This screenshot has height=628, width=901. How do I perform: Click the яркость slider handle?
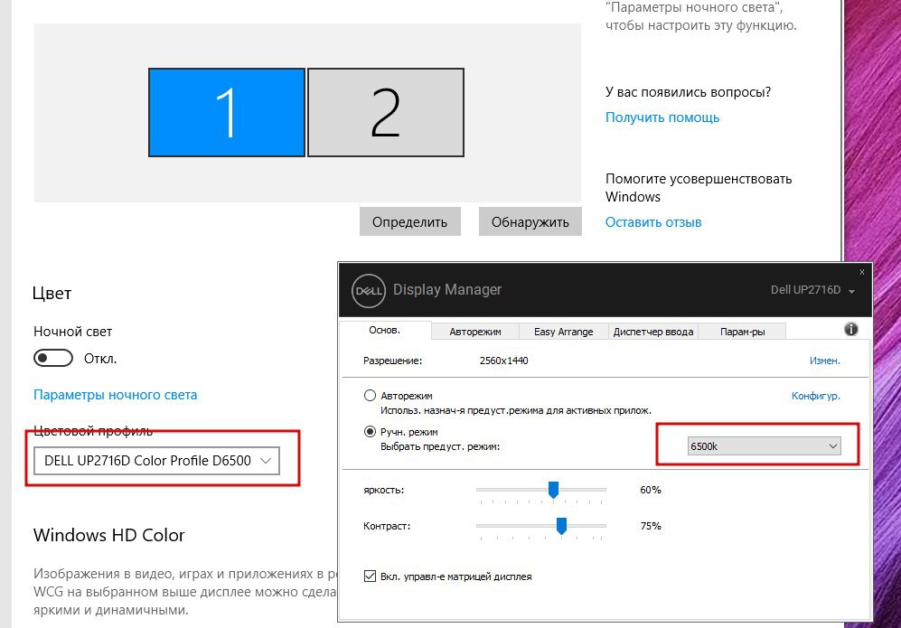click(x=553, y=490)
